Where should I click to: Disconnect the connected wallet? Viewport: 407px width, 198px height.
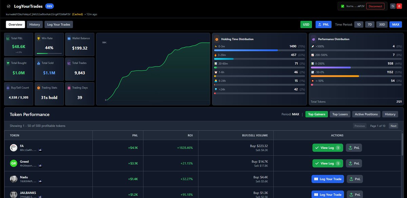[375, 6]
